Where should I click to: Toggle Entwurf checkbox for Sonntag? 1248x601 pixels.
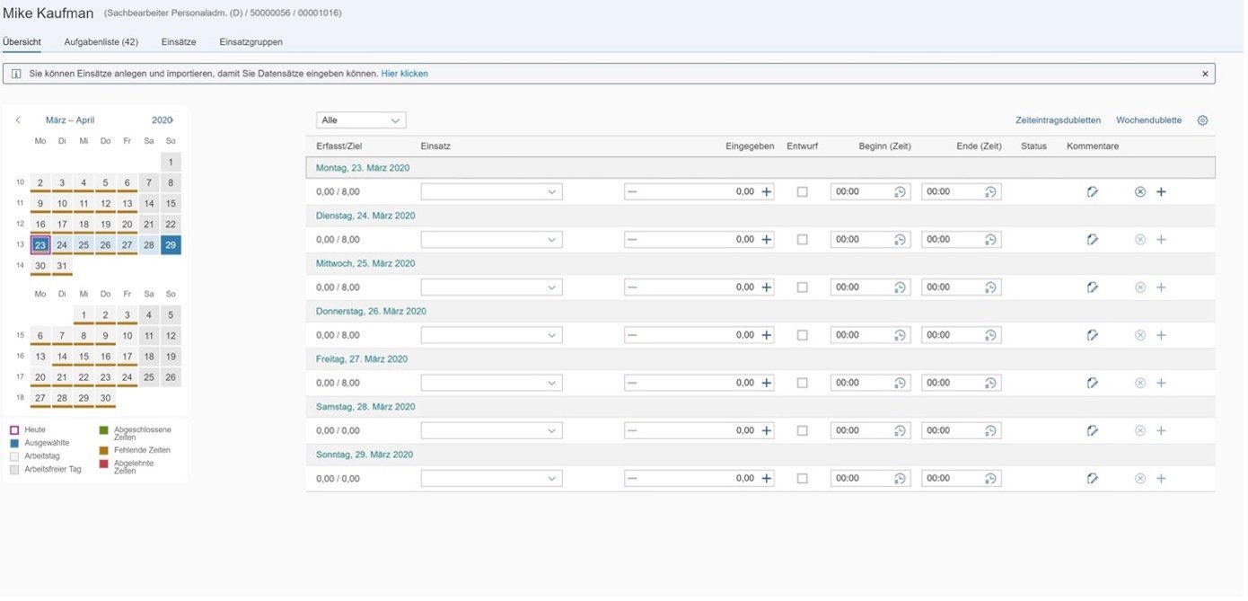click(803, 478)
